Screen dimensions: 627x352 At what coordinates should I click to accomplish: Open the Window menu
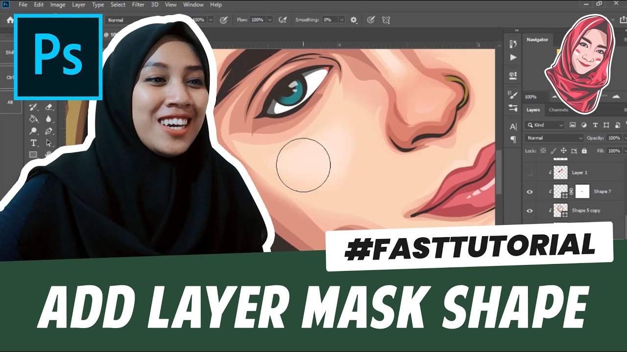193,4
